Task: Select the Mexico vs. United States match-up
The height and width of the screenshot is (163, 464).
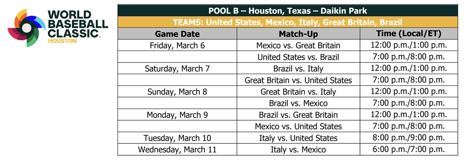Action: point(298,127)
